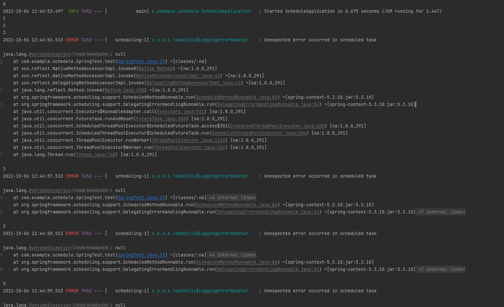Screen dimensions: 504x307
Task: Collapse fold marker beside SpringTest.test in 12:44:56 trace
Action: click(1, 62)
